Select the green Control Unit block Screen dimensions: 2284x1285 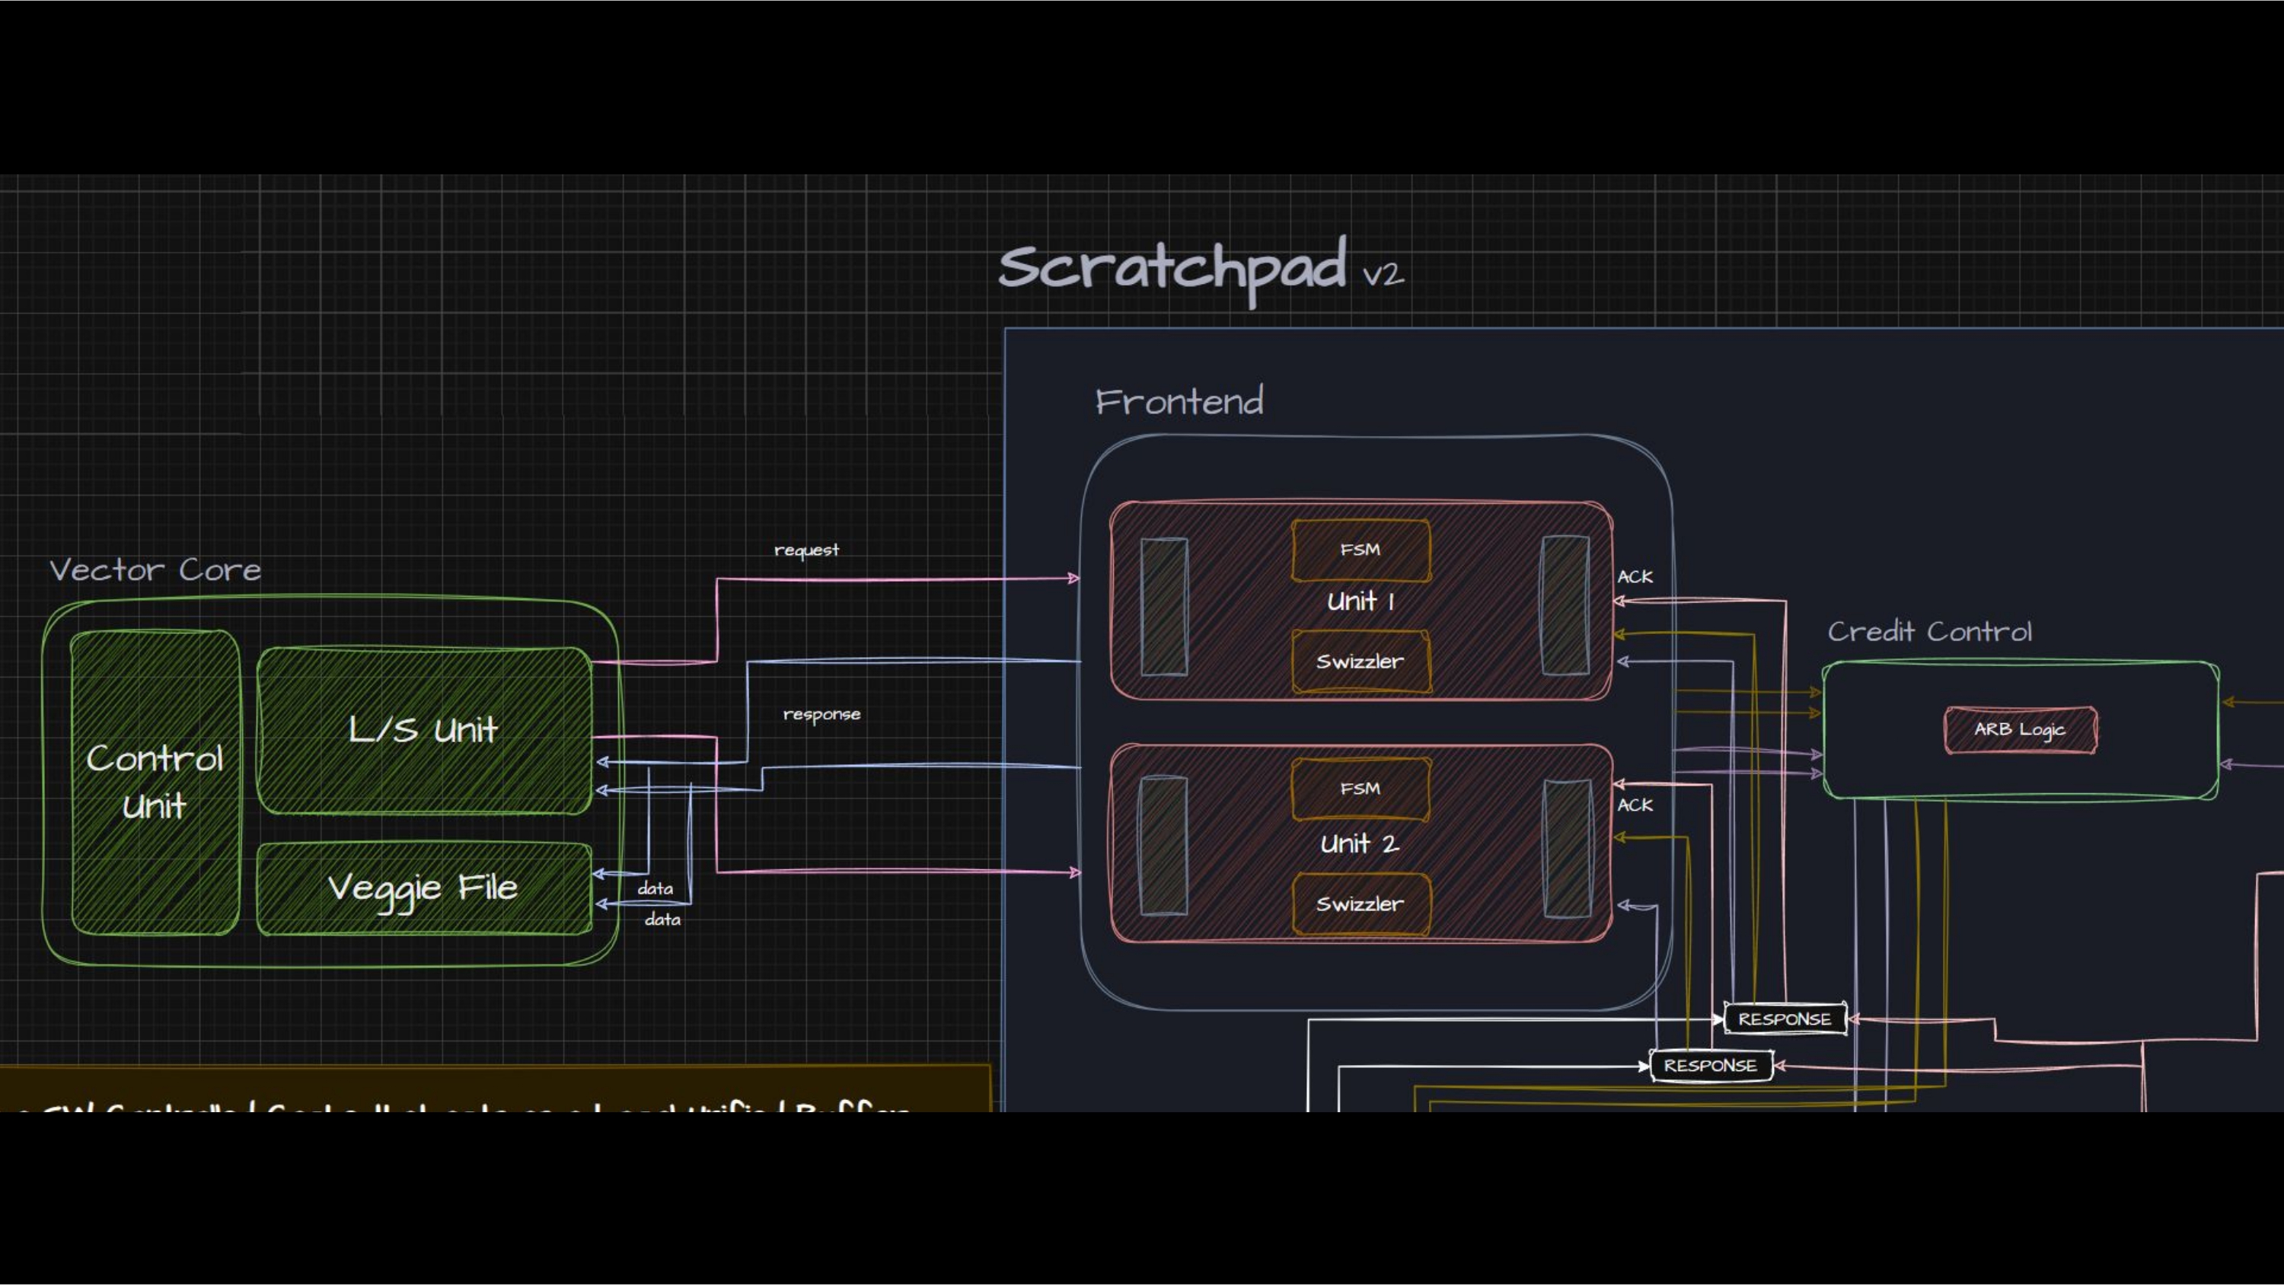pos(155,782)
